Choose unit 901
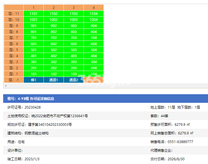This screenshot has width=208, height=164. tap(33, 26)
